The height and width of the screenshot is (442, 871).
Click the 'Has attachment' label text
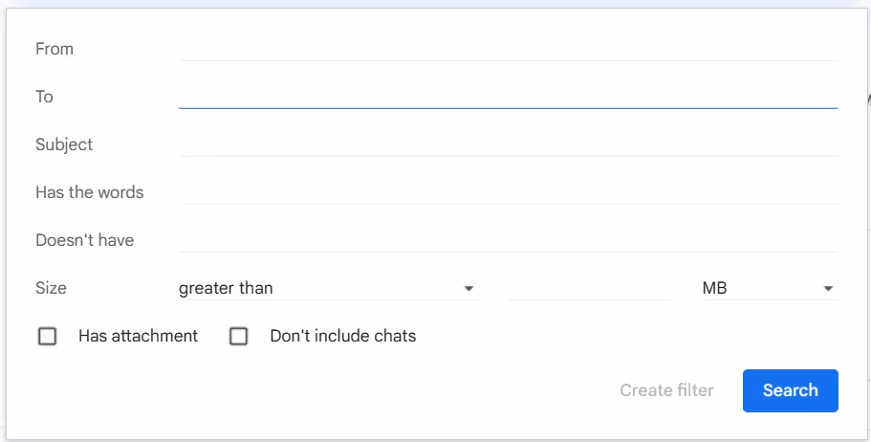tap(139, 336)
